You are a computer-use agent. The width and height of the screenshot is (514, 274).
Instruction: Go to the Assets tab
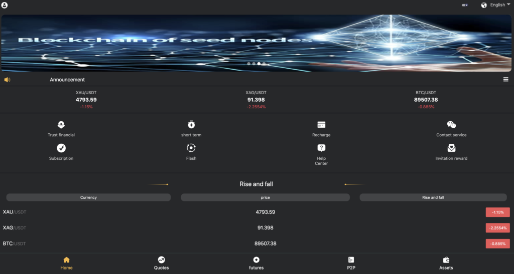[446, 263]
